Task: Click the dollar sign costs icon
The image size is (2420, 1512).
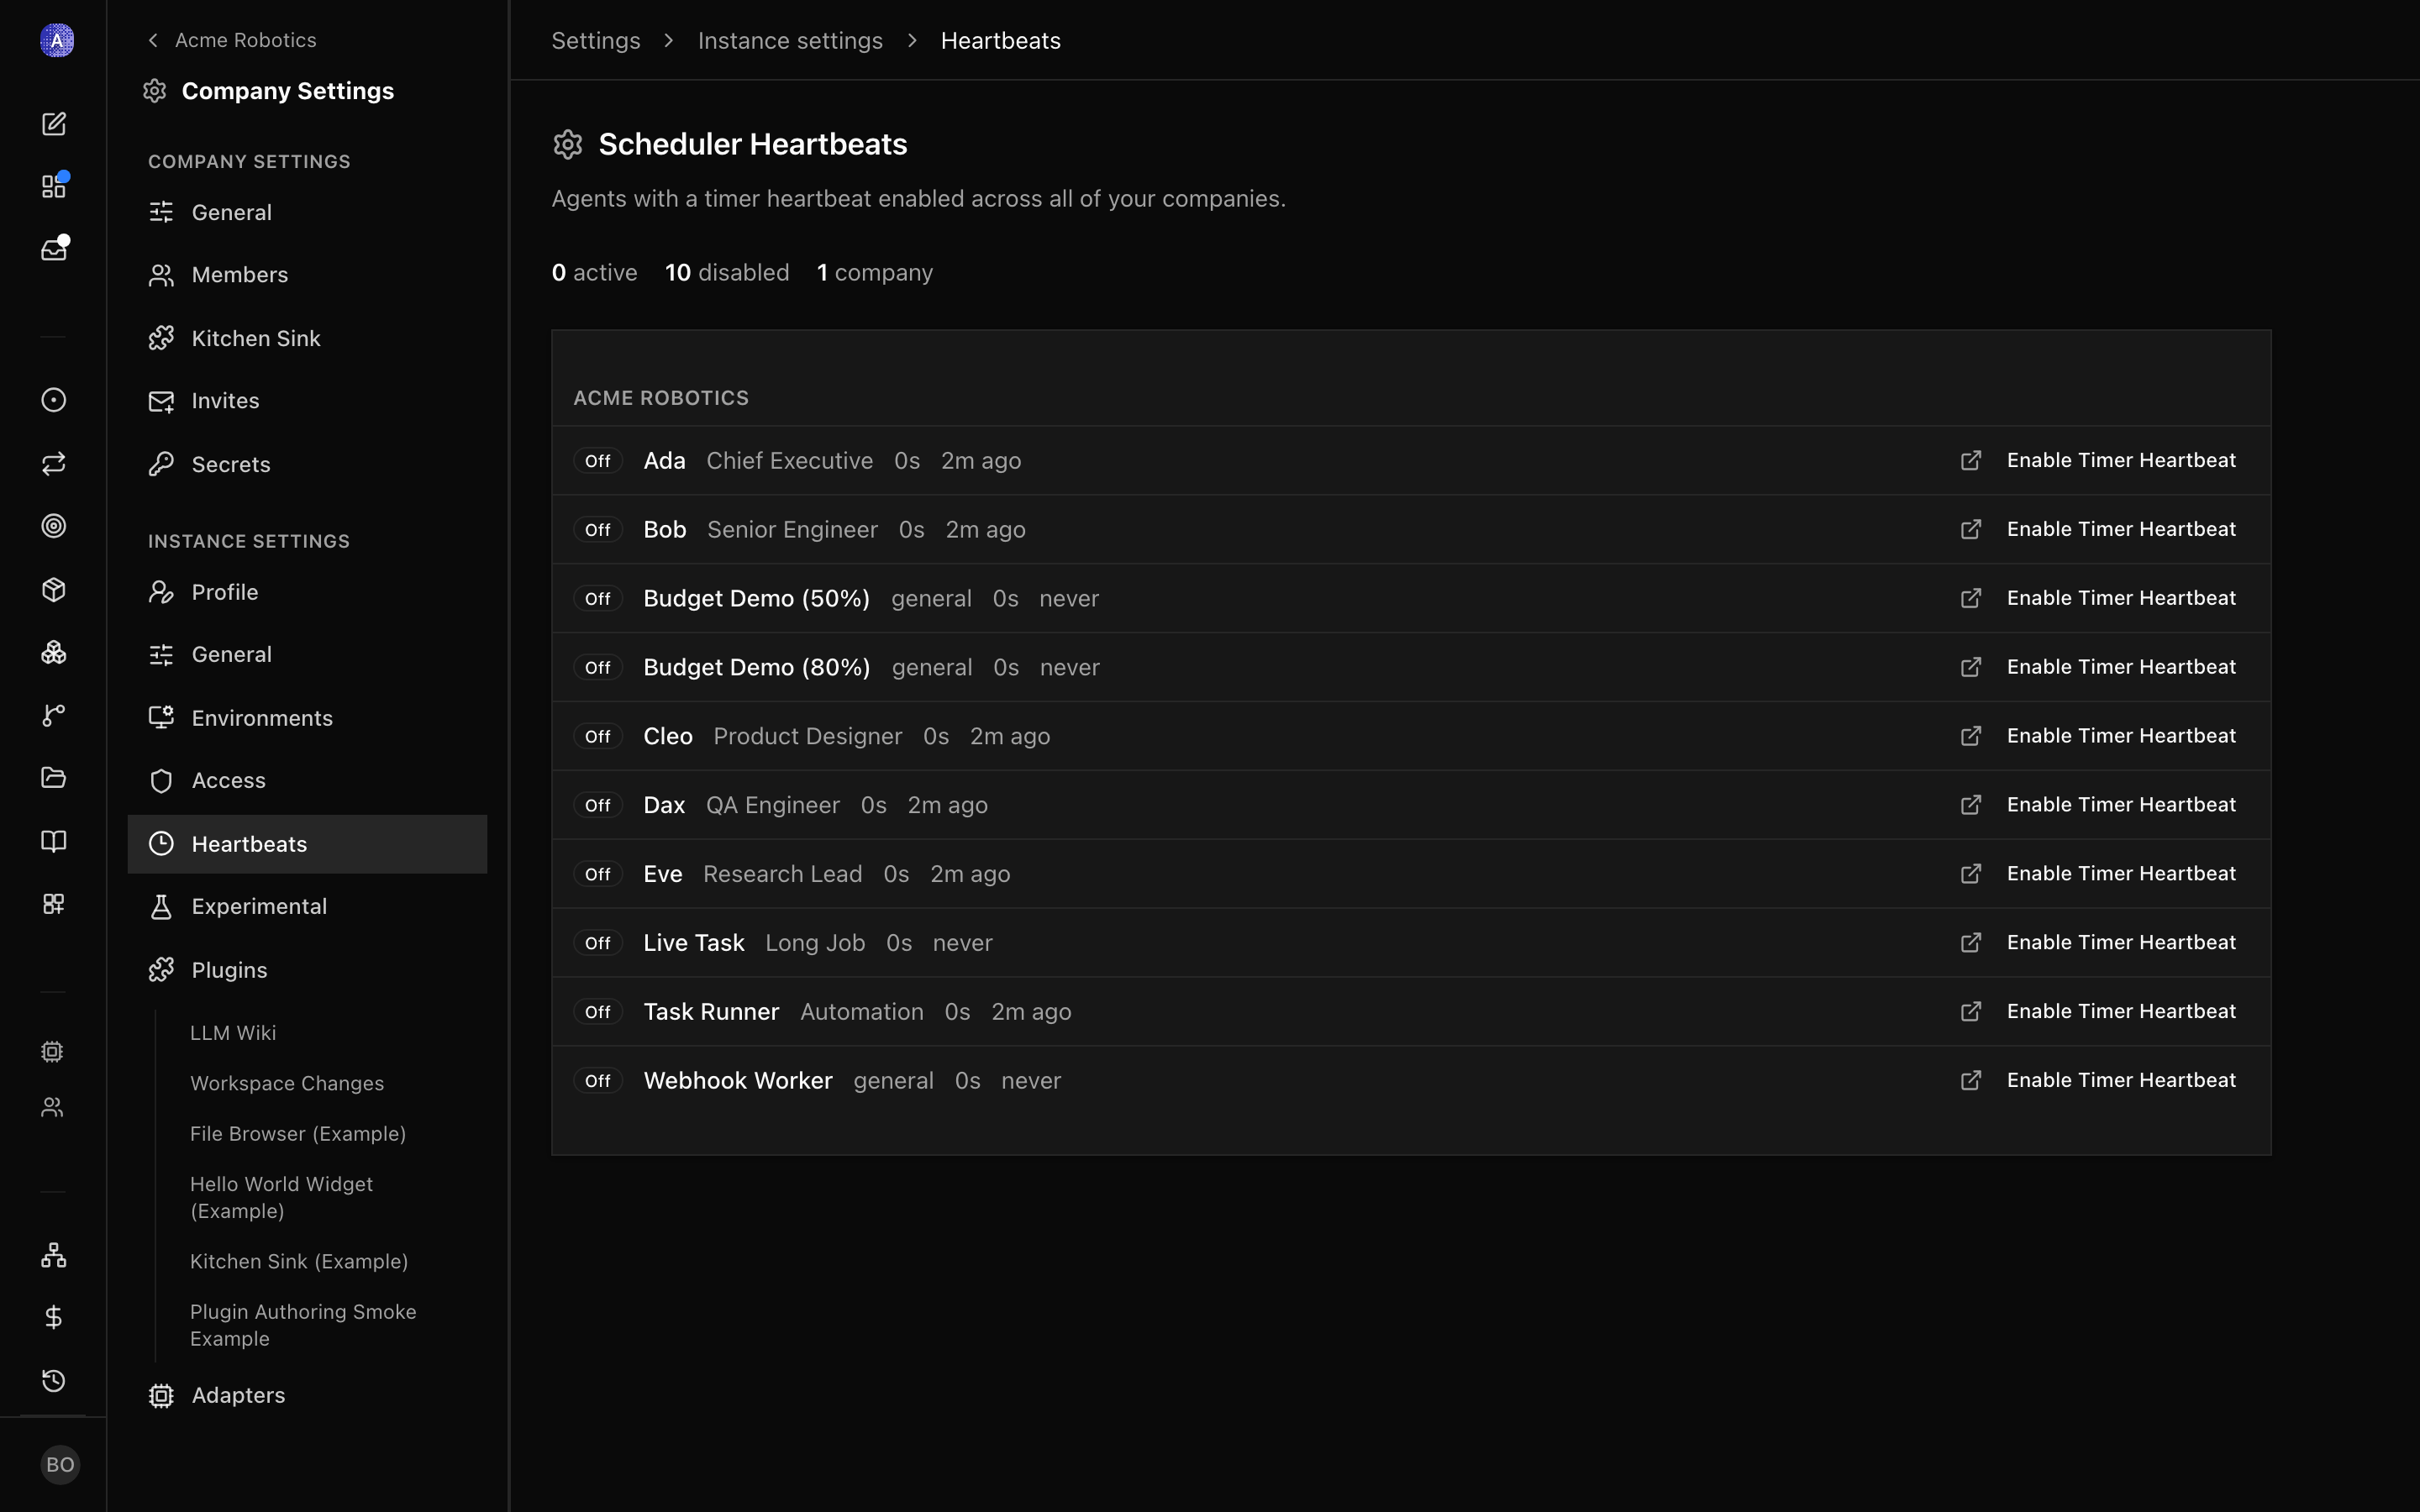Action: (x=54, y=1318)
